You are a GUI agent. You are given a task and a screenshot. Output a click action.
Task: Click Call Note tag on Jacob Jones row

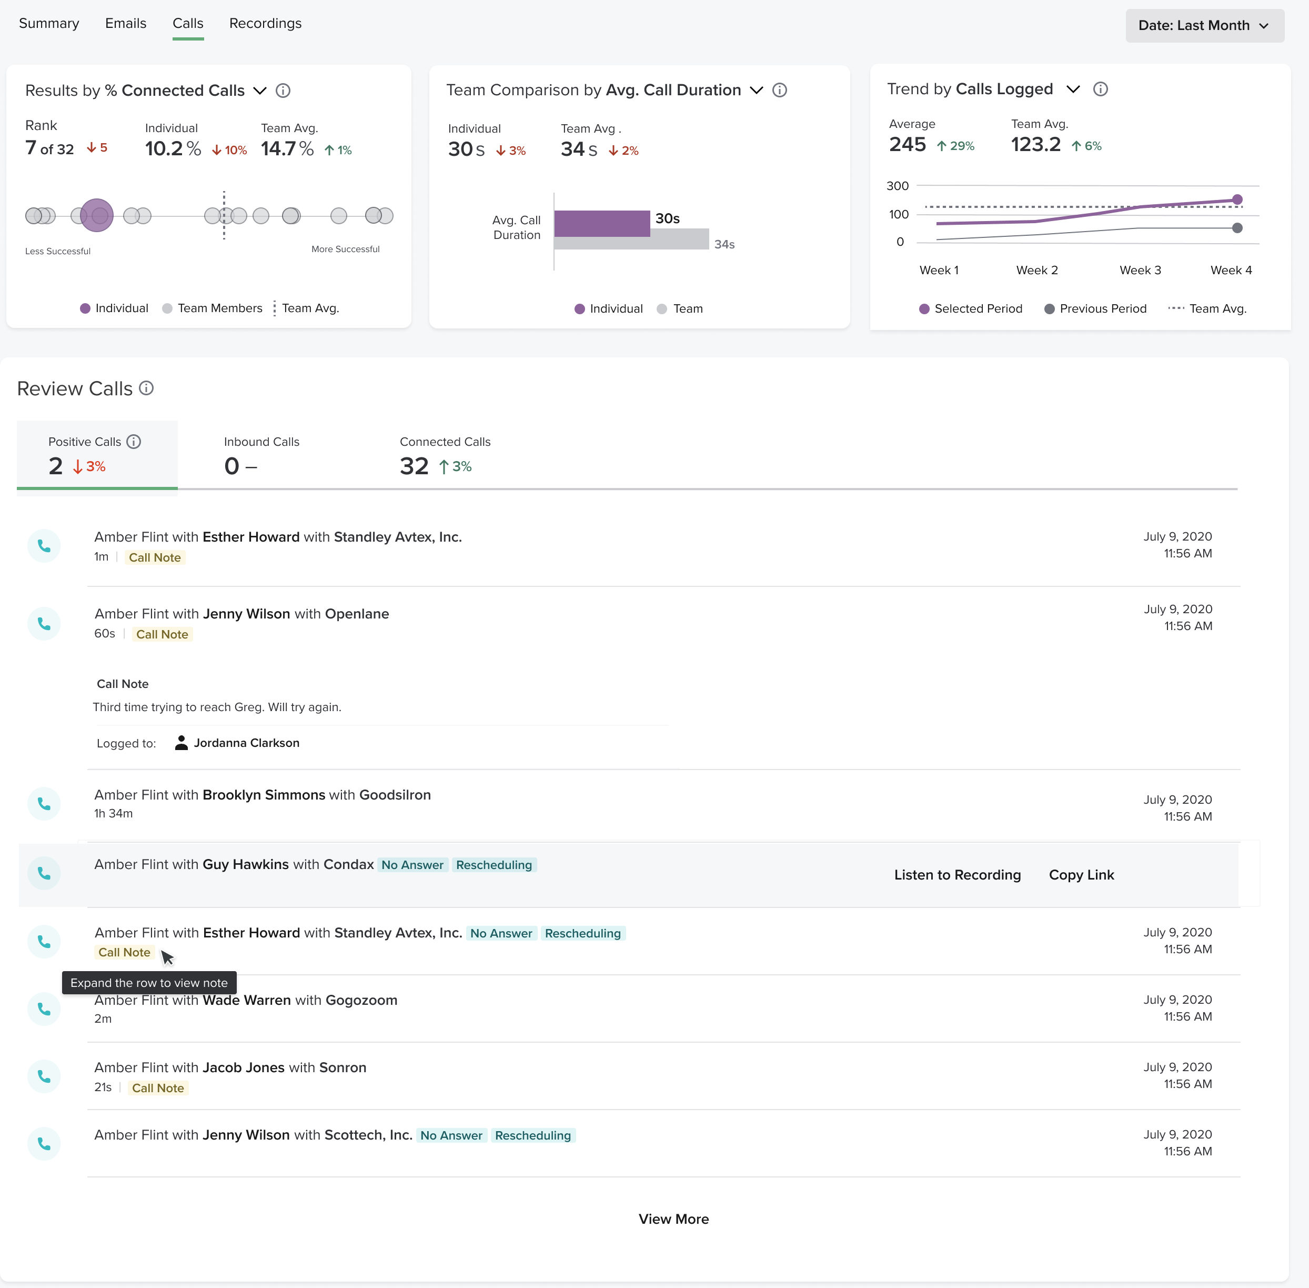click(158, 1088)
